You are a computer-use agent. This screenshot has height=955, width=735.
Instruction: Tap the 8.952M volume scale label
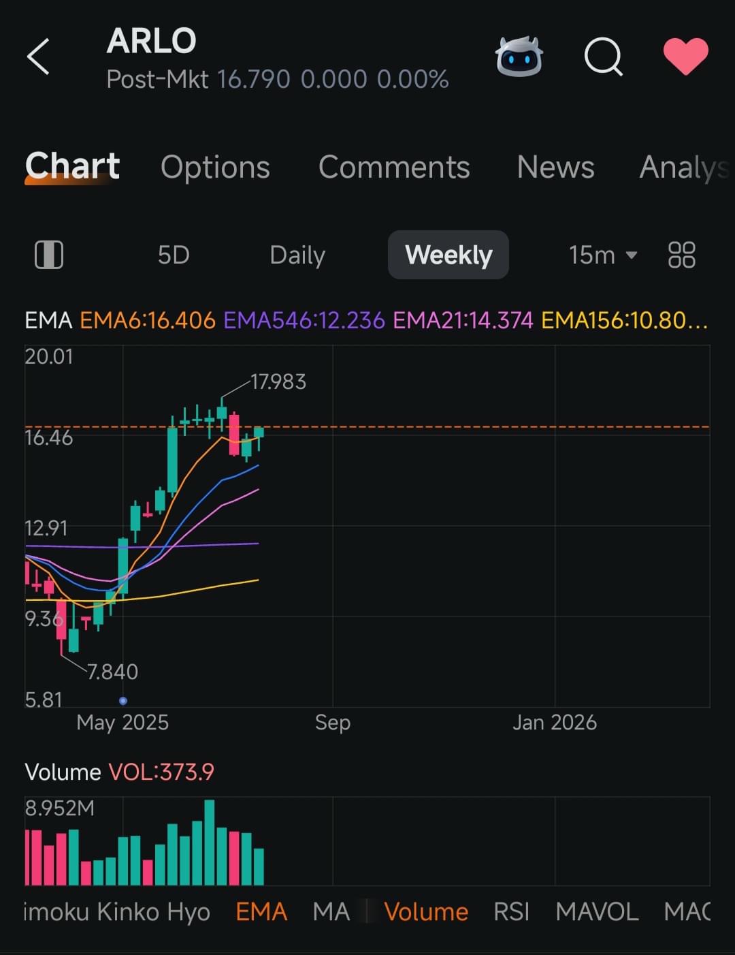[x=60, y=809]
